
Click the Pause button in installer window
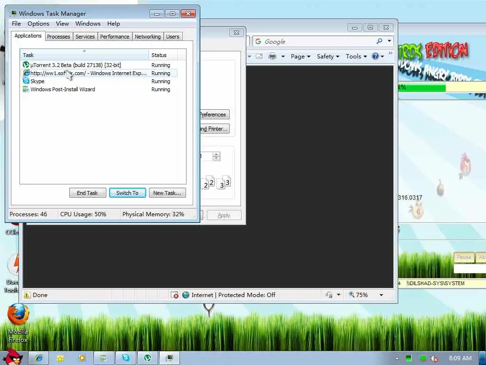click(464, 257)
